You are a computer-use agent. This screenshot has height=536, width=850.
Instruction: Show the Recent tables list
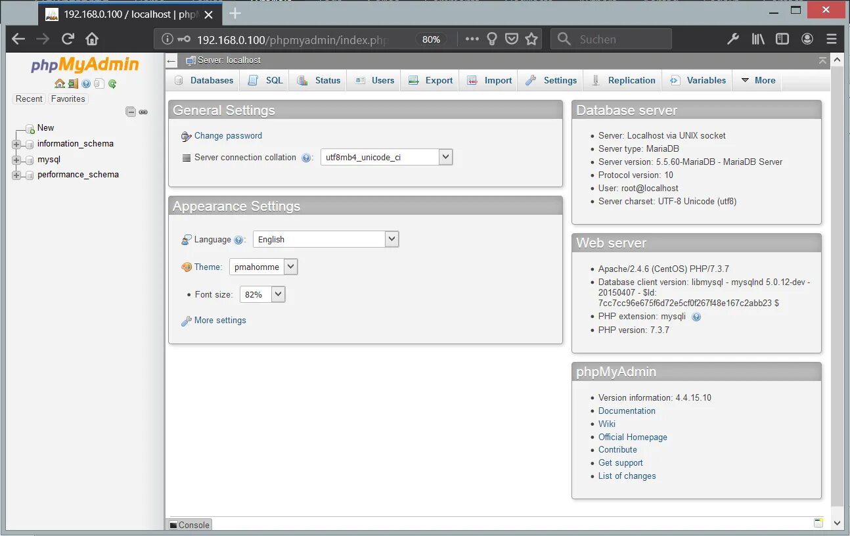pyautogui.click(x=29, y=99)
